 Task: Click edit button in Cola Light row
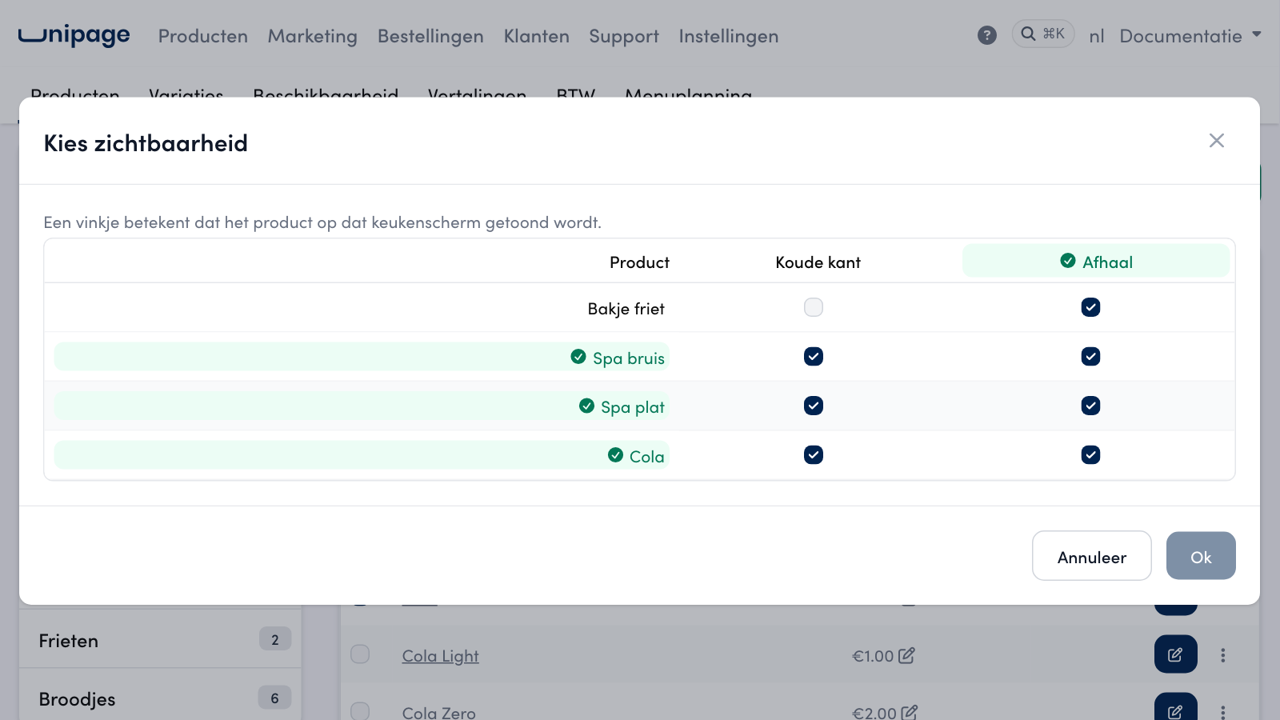(1175, 654)
